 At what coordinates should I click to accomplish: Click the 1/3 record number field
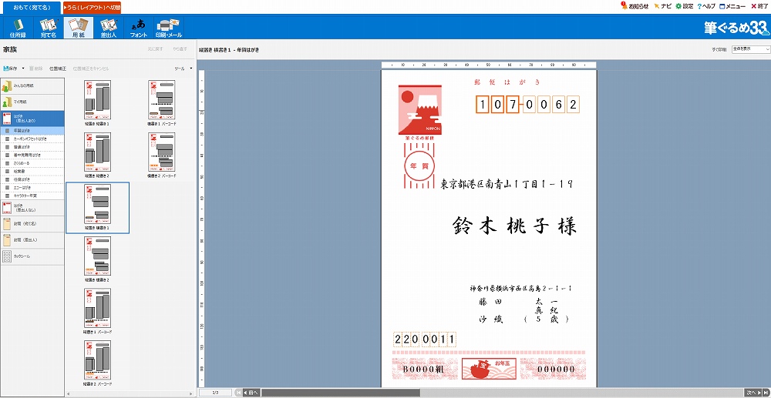[x=215, y=393]
